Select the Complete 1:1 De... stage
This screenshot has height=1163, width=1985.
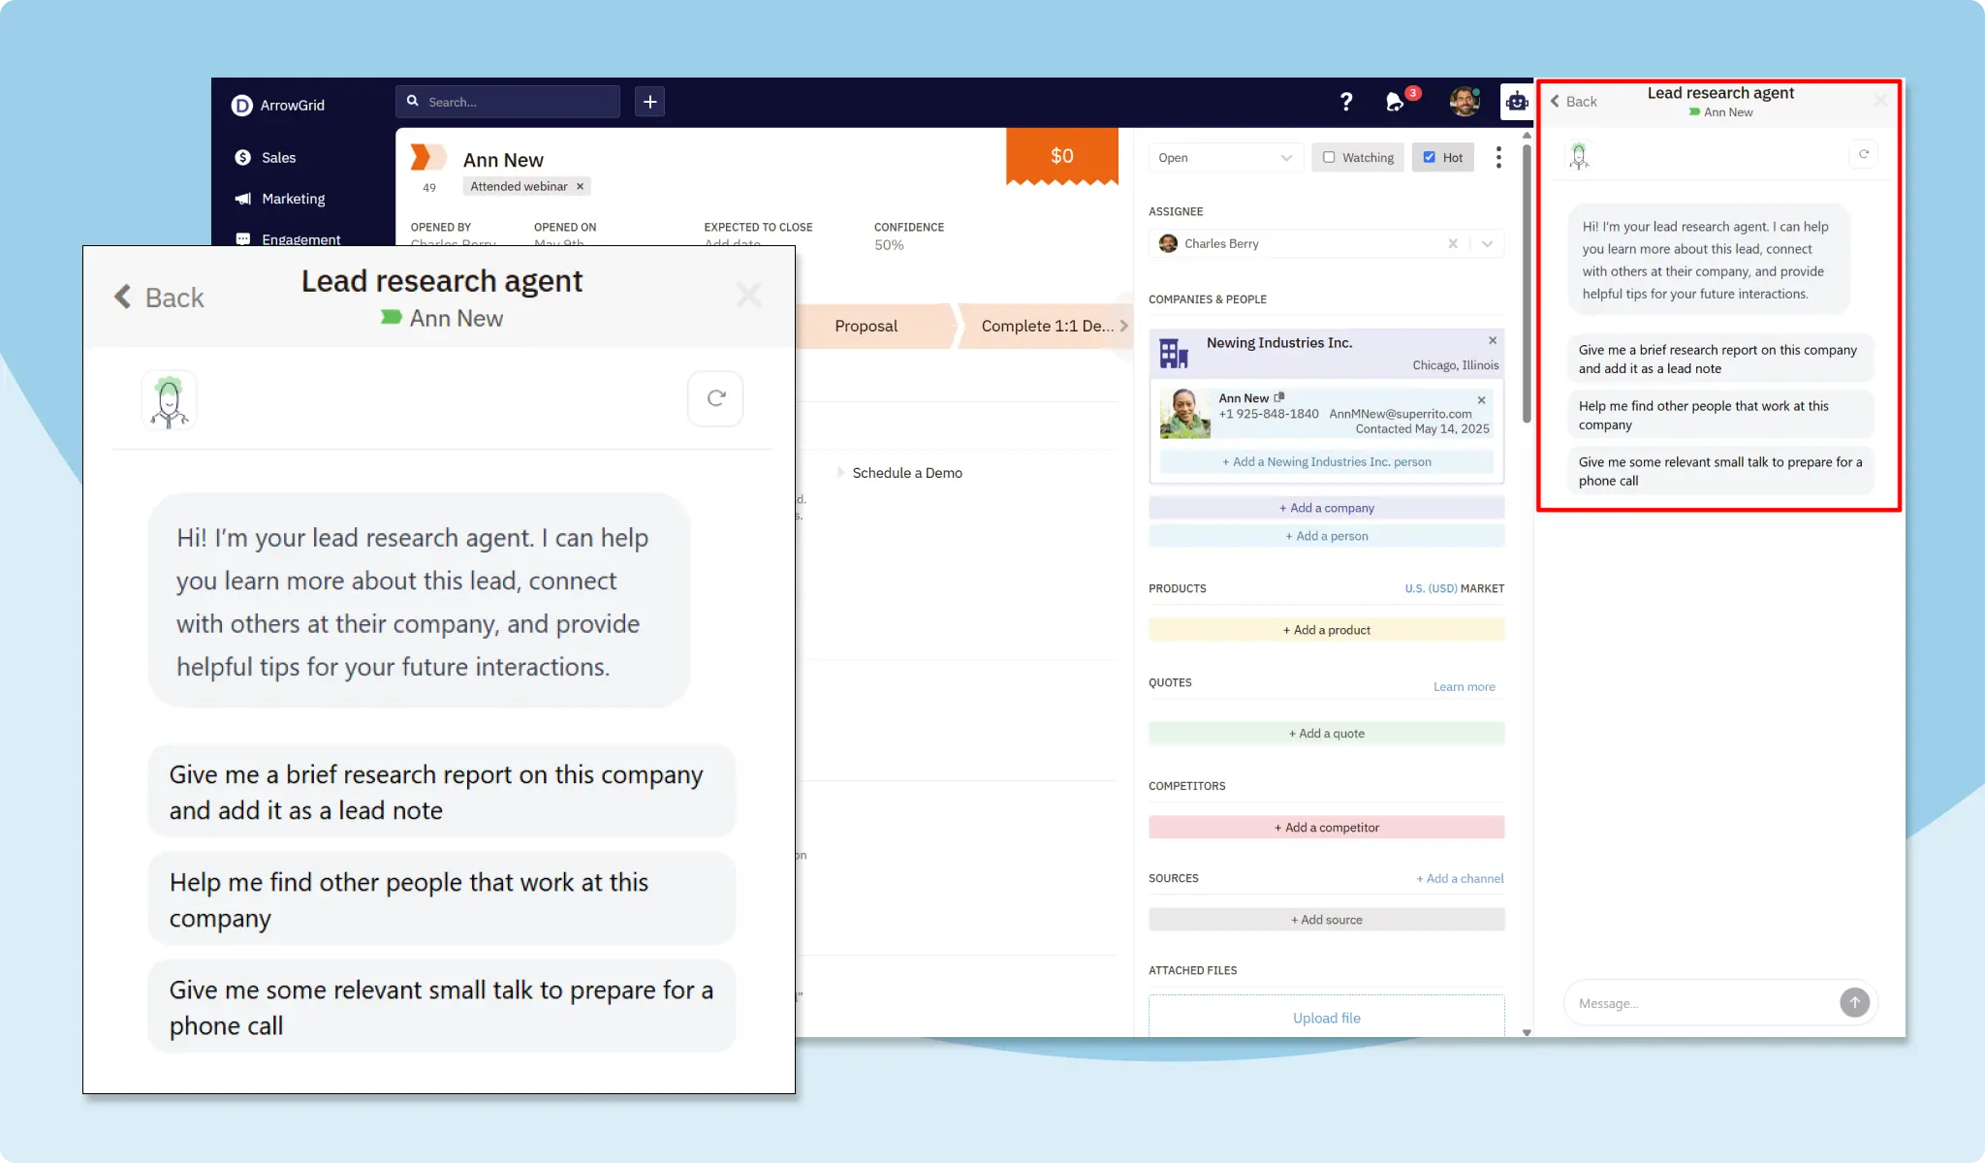coord(1047,326)
